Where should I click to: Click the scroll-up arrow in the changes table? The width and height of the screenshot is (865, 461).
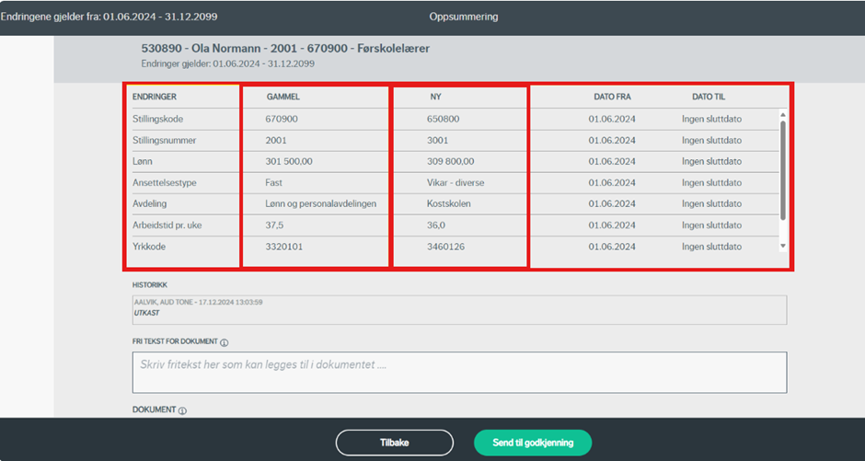tap(783, 115)
